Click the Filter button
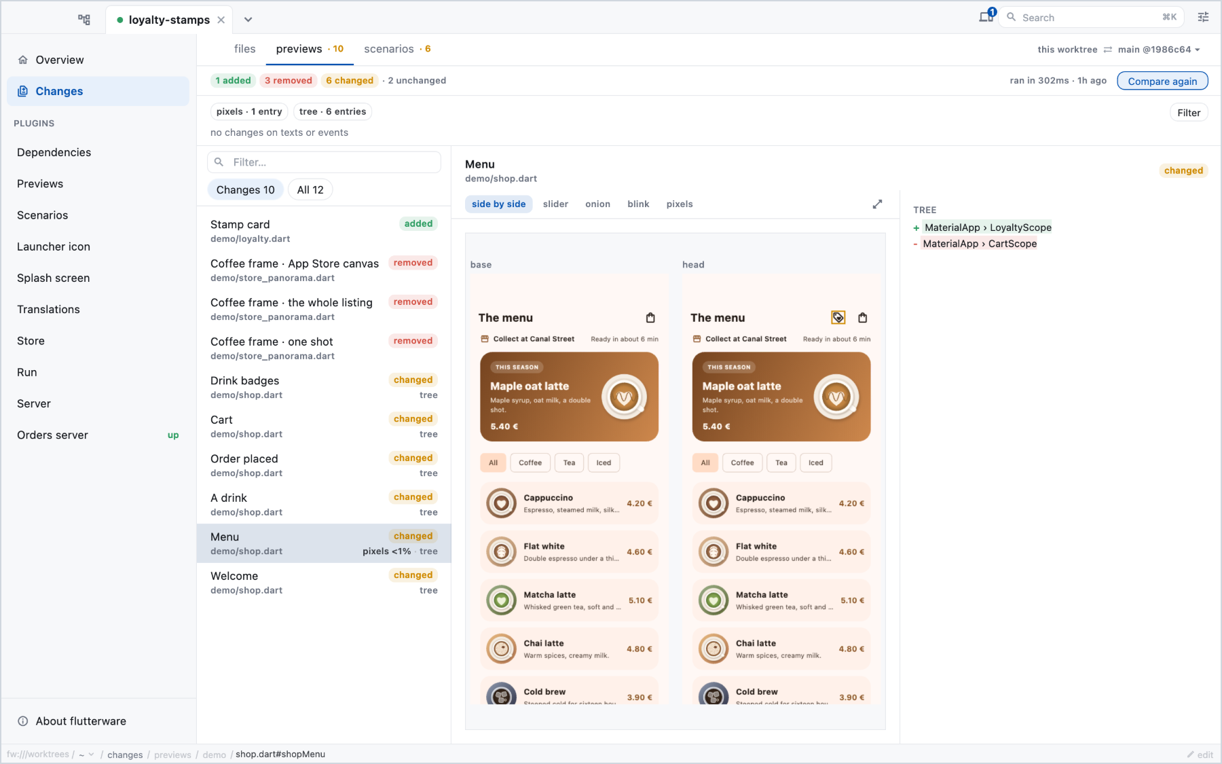 (x=1189, y=113)
